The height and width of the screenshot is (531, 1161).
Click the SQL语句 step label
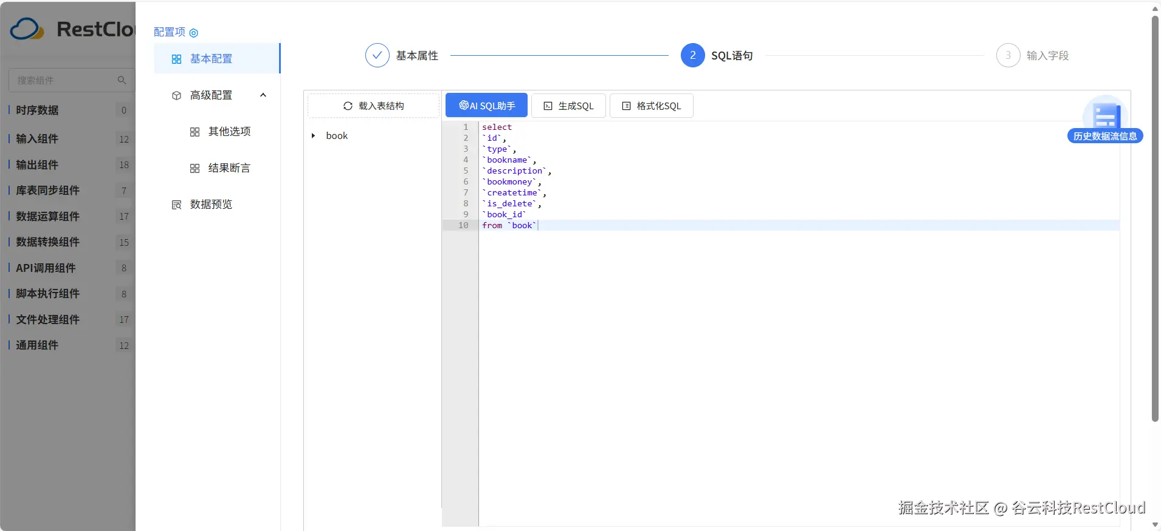coord(732,56)
